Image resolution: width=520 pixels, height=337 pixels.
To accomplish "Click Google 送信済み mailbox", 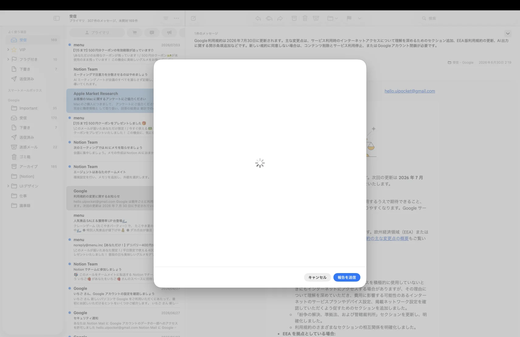I will point(33,137).
